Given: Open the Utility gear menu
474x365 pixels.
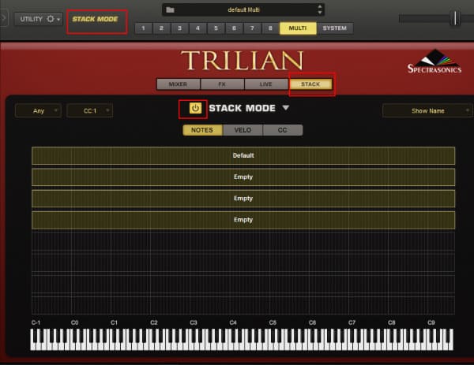Looking at the screenshot, I should pyautogui.click(x=39, y=19).
